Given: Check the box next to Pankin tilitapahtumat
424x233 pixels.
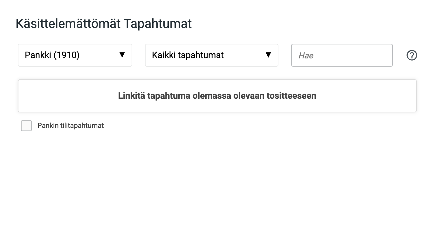Looking at the screenshot, I should click(x=26, y=126).
